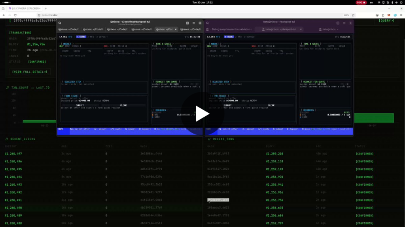Hamburger menu in i@nixos terminal
Screen dimensions: 405x227
pos(194,23)
